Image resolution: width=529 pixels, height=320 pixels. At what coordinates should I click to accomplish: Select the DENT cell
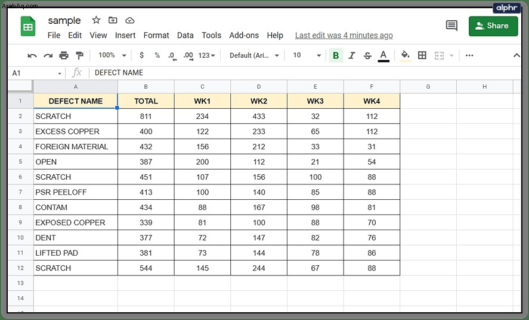click(x=76, y=237)
